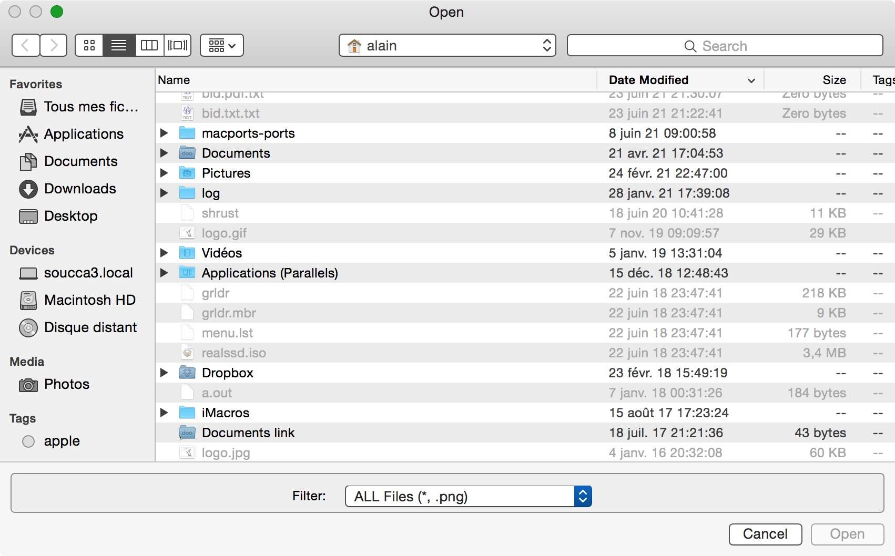
Task: Switch to cover flow view
Action: point(177,45)
